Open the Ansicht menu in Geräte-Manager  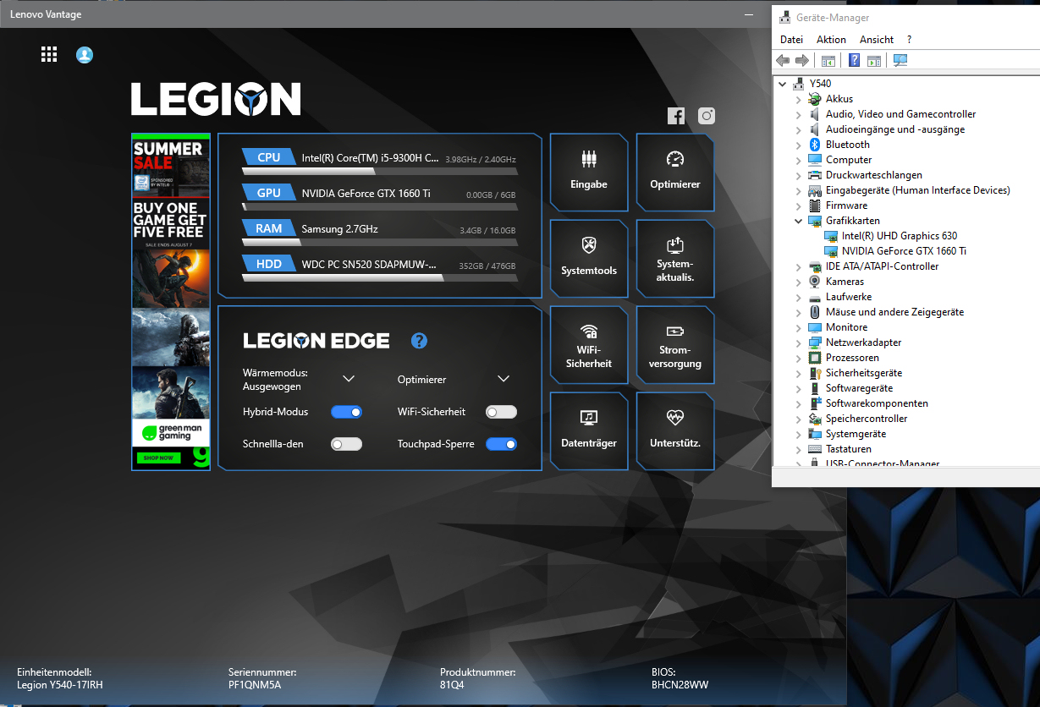click(877, 40)
